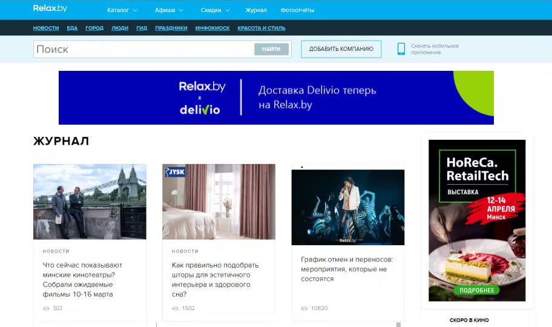Go to the Новости section link
The width and height of the screenshot is (552, 327).
pos(46,28)
